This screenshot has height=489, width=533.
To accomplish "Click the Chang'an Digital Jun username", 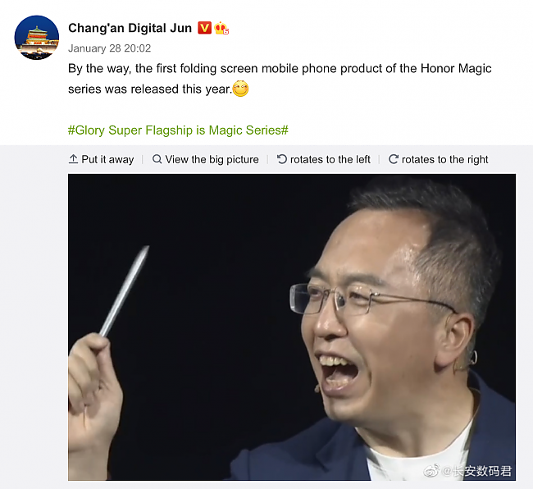I will click(x=130, y=28).
